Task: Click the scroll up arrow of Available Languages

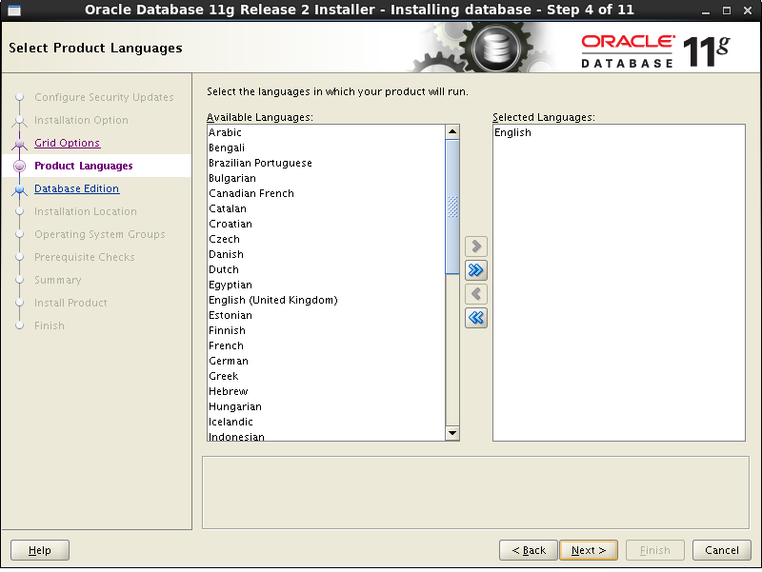Action: (451, 131)
